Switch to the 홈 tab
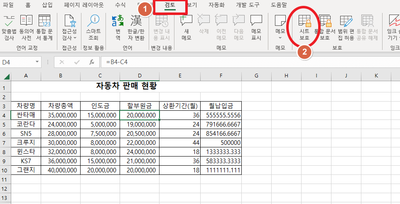This screenshot has height=204, width=400. pos(28,5)
